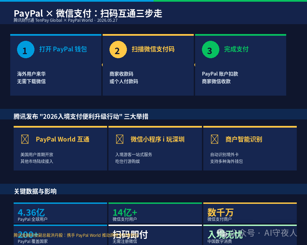This screenshot has width=307, height=245.
Task: Select the title PayPal × 微信支付：扫码互通三步走
Action: point(88,14)
